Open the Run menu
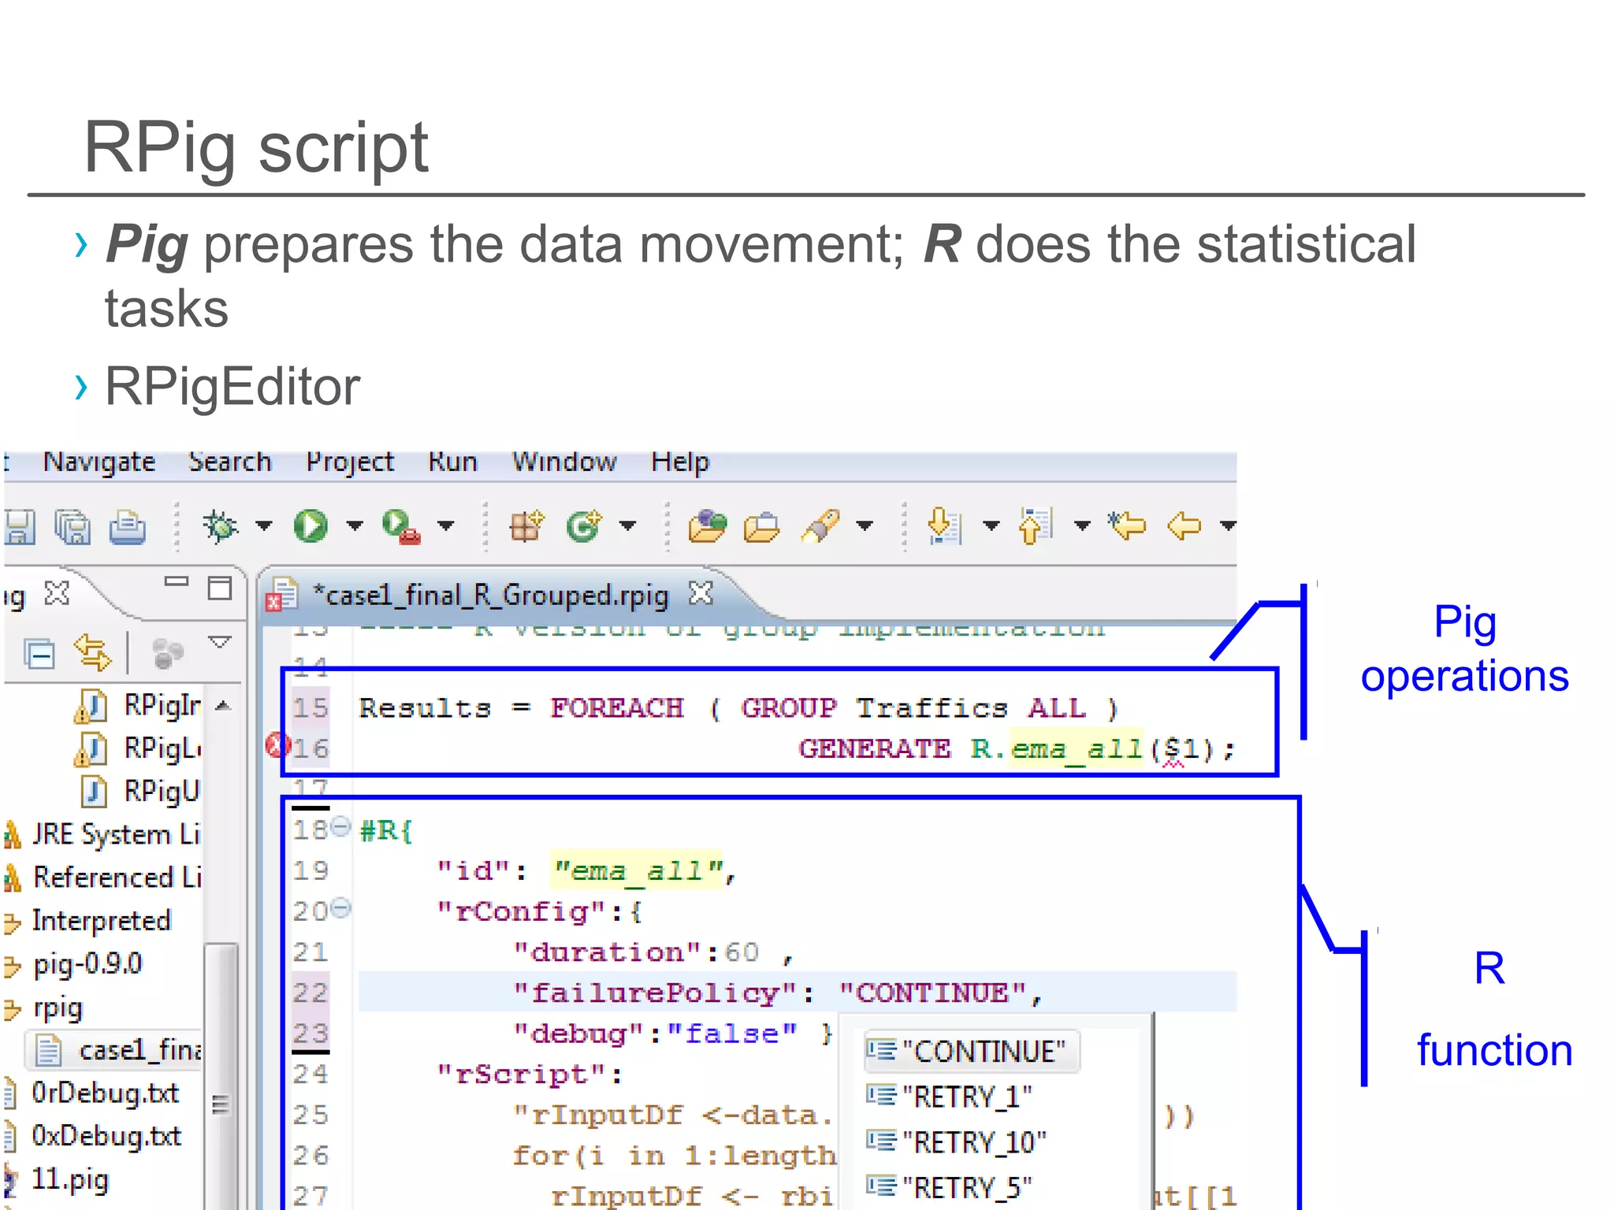1614x1210 pixels. tap(452, 462)
